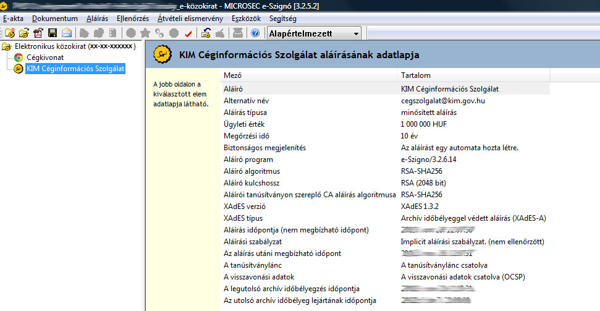Click the save floppy disk icon
The image size is (600, 311).
point(53,33)
